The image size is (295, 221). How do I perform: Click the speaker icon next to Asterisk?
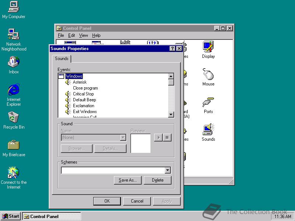68,82
